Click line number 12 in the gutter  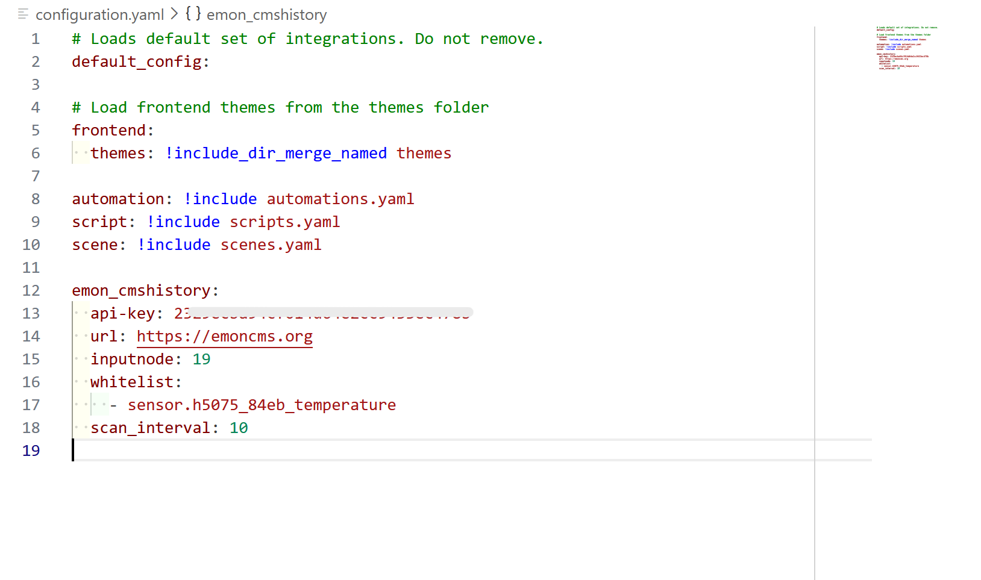point(31,291)
